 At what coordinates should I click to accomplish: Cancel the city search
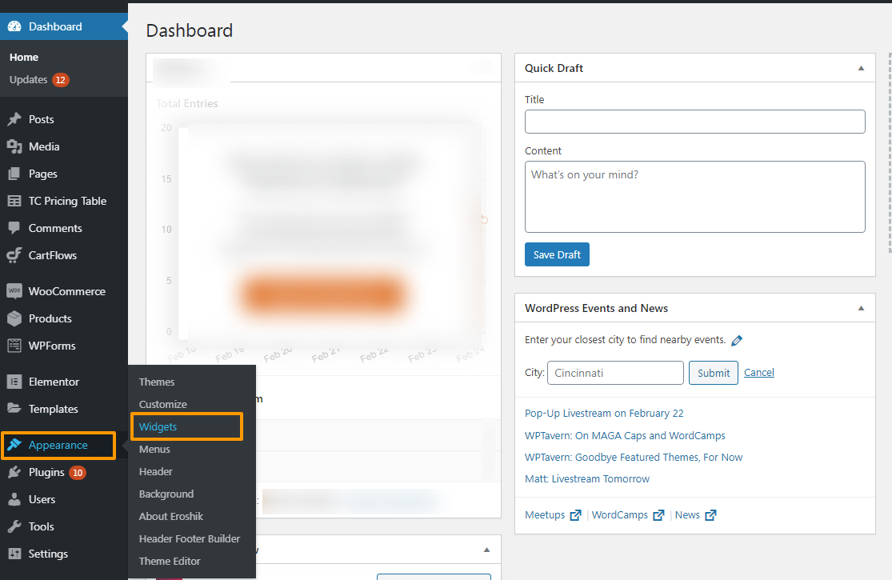pyautogui.click(x=759, y=373)
